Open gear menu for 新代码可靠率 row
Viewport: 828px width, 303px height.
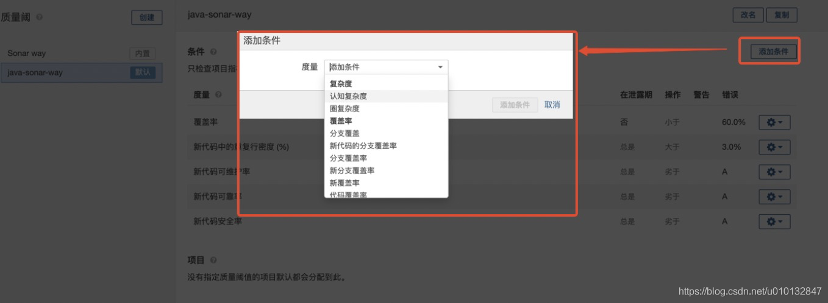pyautogui.click(x=774, y=197)
